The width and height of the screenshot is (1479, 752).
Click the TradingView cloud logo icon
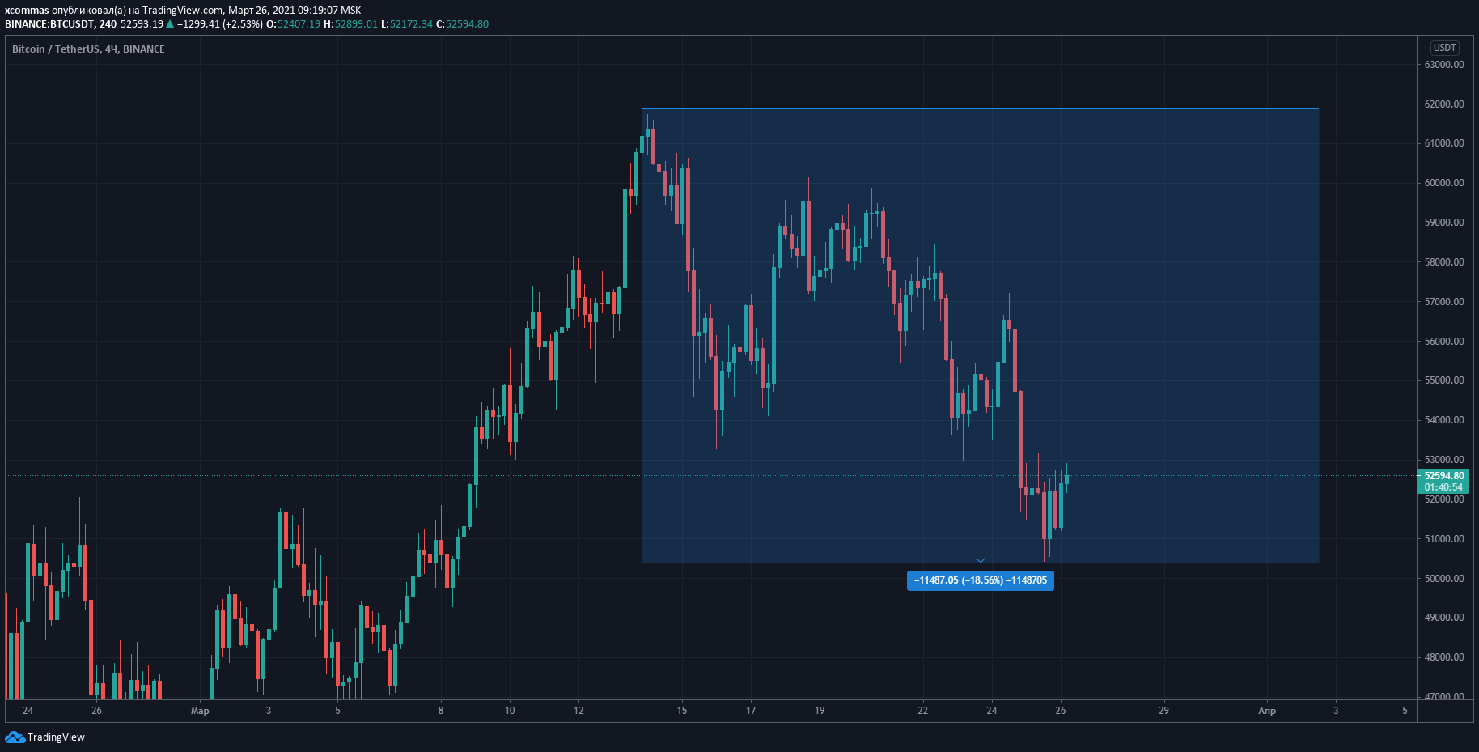pos(15,737)
